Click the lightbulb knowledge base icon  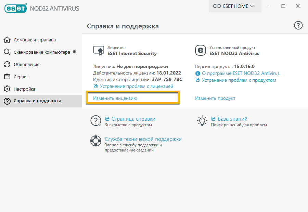coord(202,121)
